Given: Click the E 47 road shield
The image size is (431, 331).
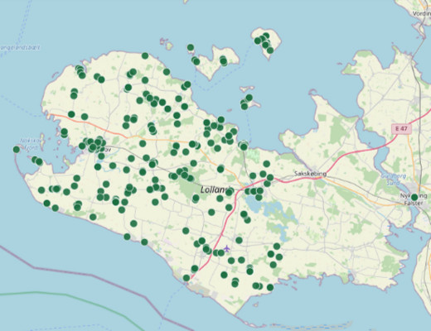Looking at the screenshot, I should [x=401, y=128].
